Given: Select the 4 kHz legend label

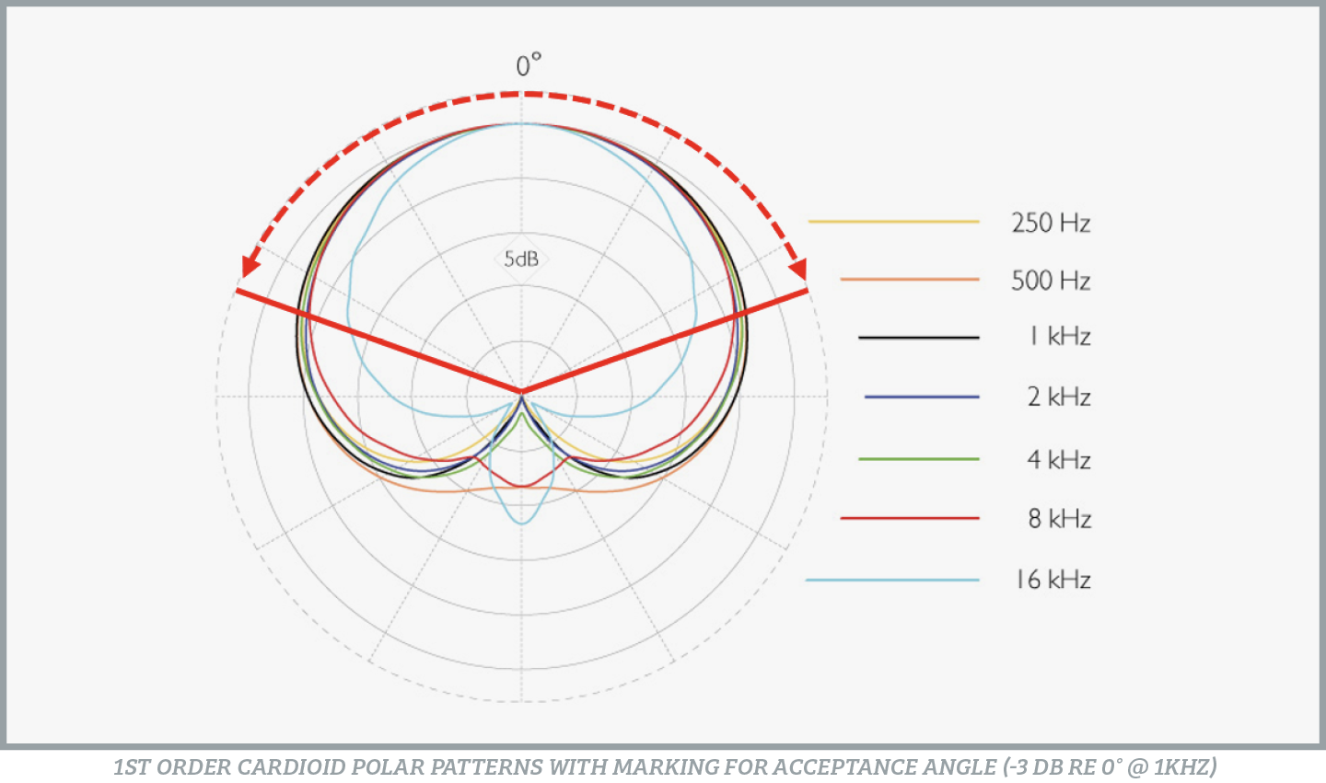Looking at the screenshot, I should click(x=1059, y=459).
